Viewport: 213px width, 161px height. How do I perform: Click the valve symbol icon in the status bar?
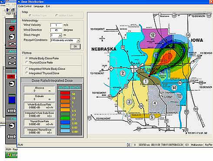coord(129,145)
